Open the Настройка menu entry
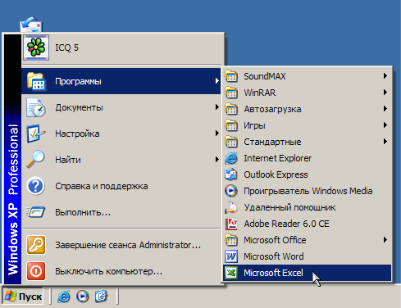This screenshot has width=401, height=308. [x=121, y=134]
